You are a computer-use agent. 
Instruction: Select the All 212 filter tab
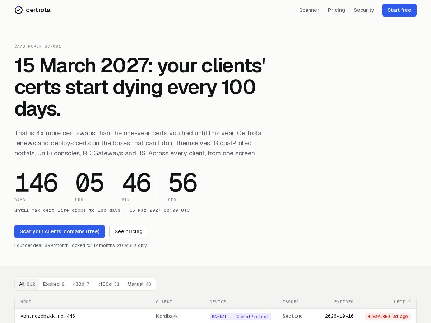(27, 284)
